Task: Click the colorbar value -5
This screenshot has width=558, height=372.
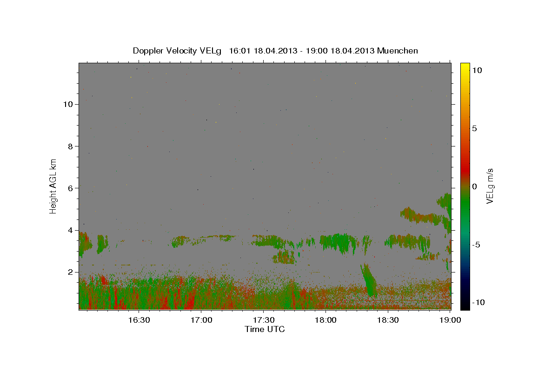Action: coord(476,245)
